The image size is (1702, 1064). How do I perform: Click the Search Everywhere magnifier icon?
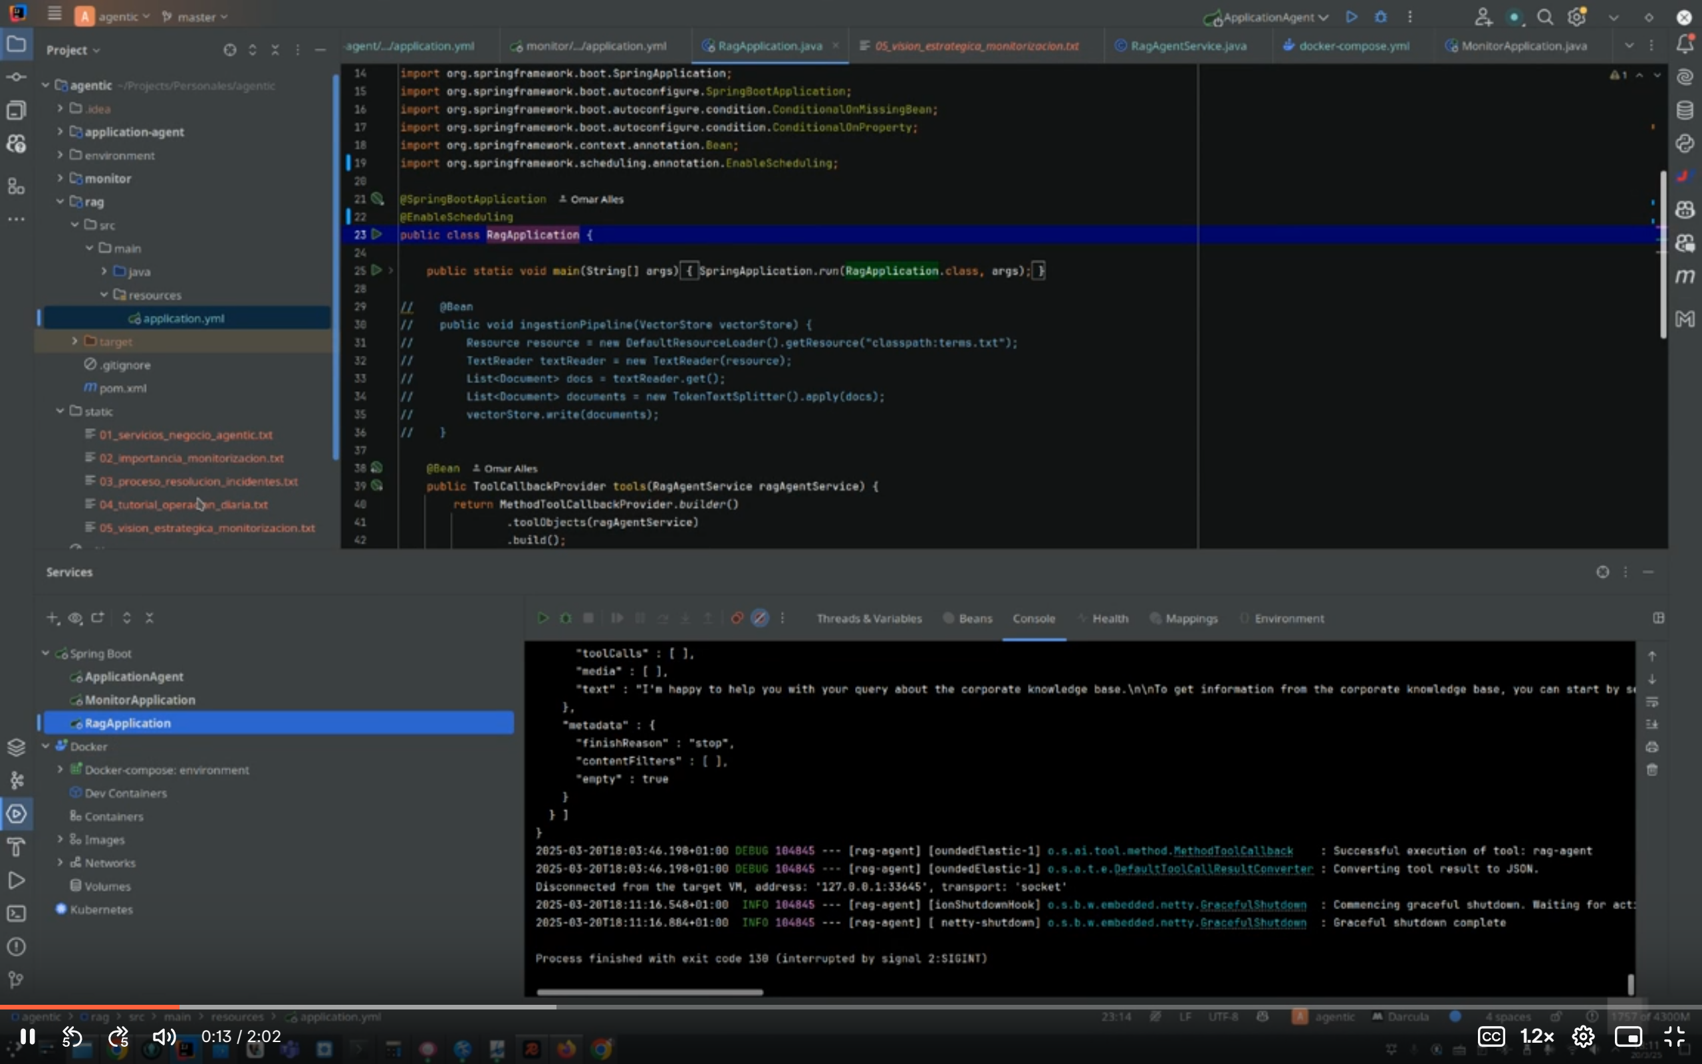pos(1544,17)
